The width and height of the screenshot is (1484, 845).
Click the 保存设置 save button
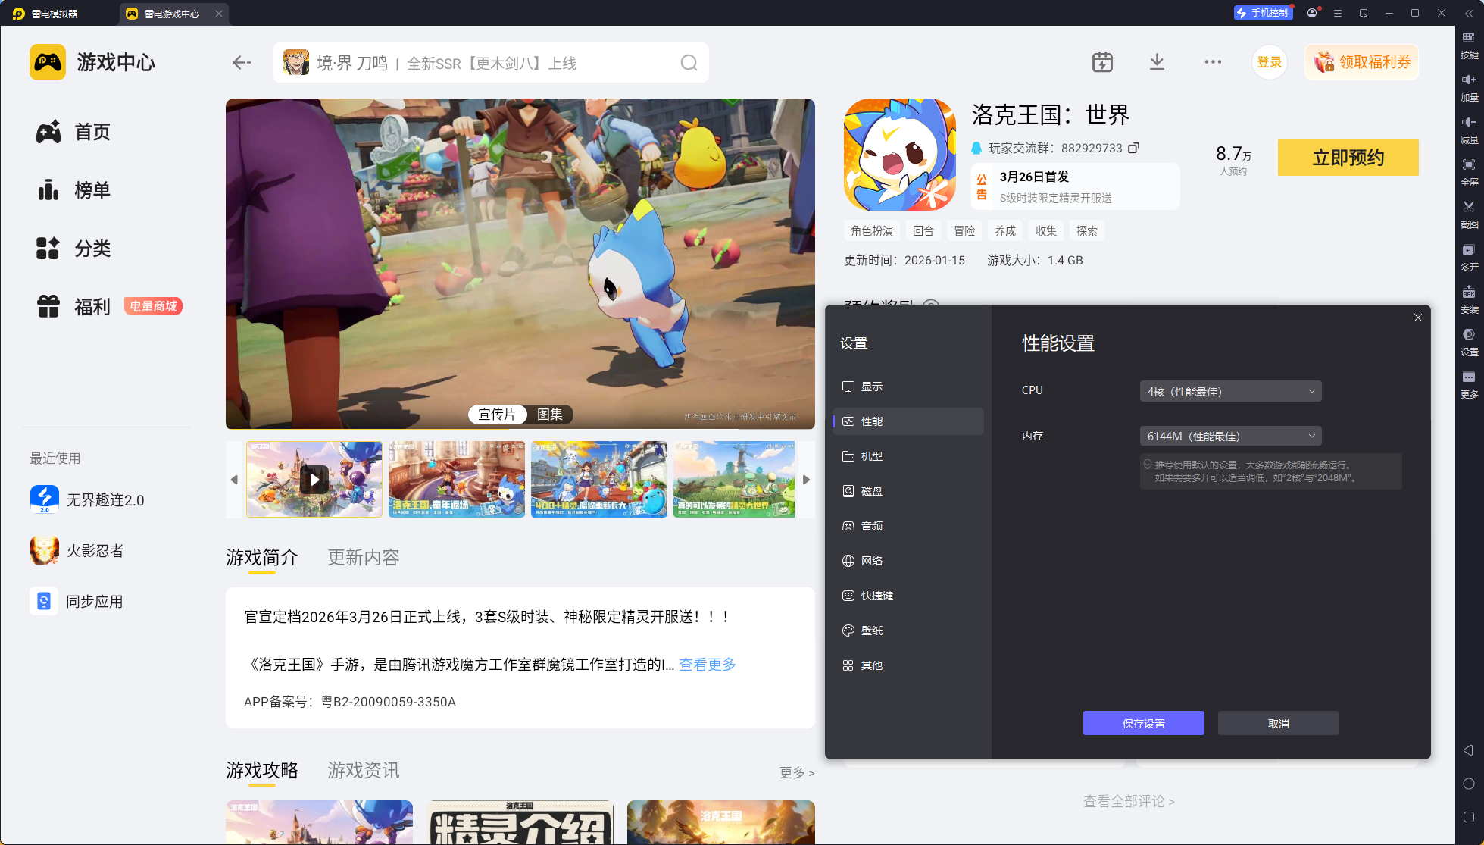(x=1143, y=723)
